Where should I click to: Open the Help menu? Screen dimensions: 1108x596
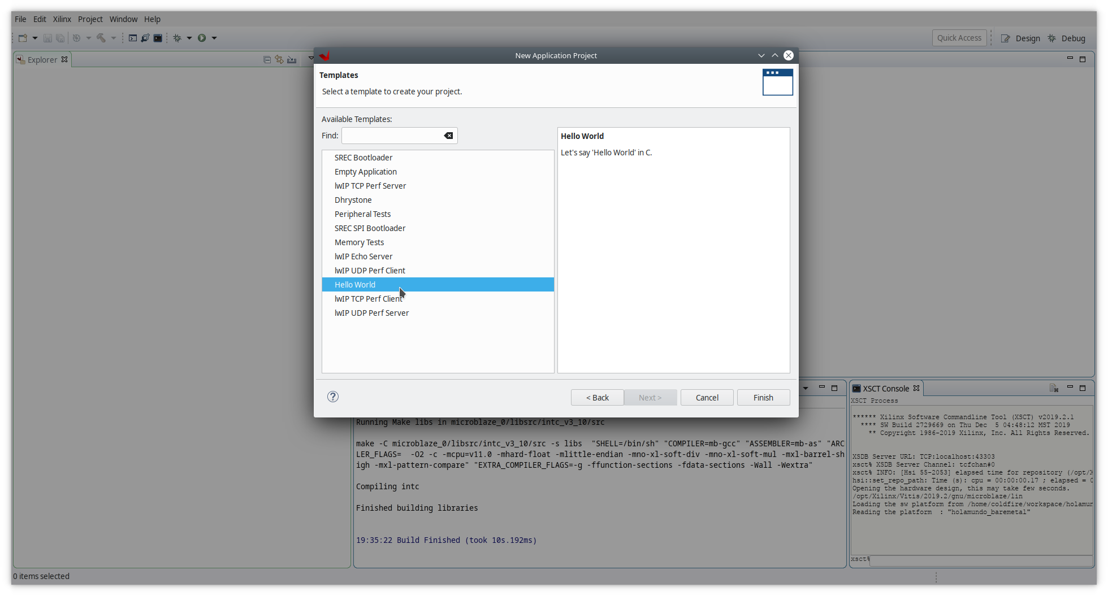tap(152, 19)
